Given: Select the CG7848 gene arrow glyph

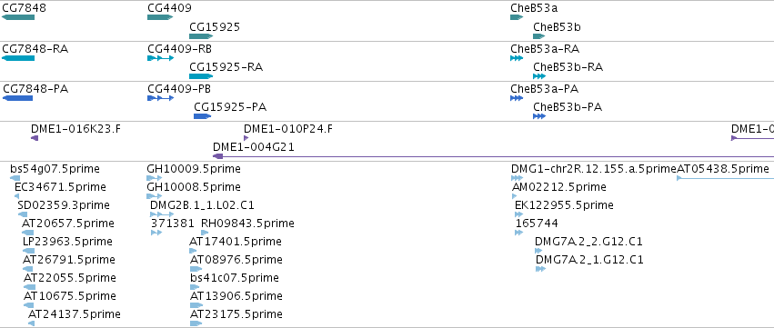Looking at the screenshot, I should [18, 17].
